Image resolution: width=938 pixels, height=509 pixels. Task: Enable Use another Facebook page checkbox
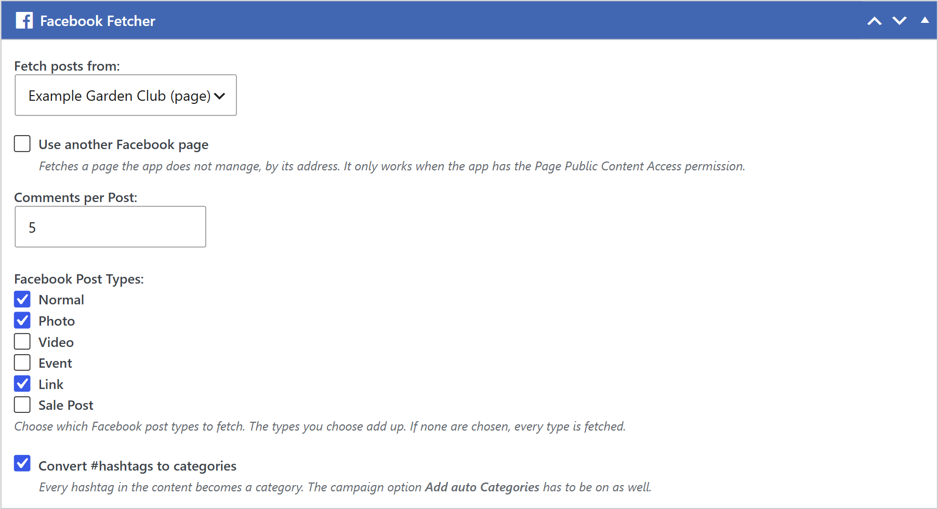click(x=22, y=144)
